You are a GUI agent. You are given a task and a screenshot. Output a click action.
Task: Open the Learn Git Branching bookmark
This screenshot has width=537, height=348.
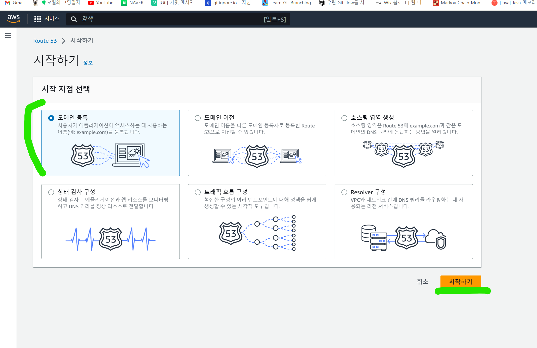[x=287, y=3]
